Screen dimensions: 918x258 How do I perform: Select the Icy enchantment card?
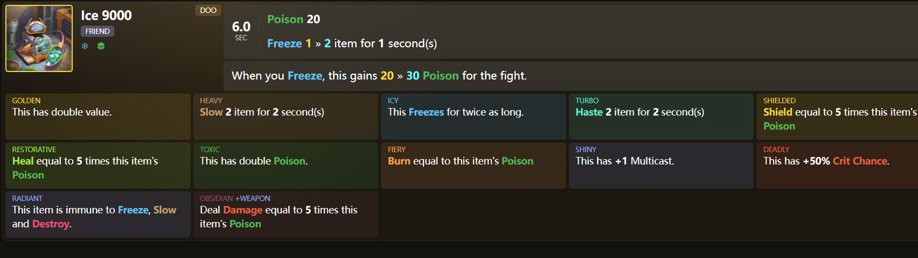pyautogui.click(x=473, y=117)
